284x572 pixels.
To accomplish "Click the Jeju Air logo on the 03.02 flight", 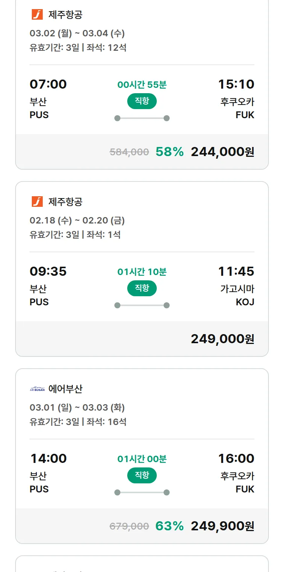I will tap(37, 15).
